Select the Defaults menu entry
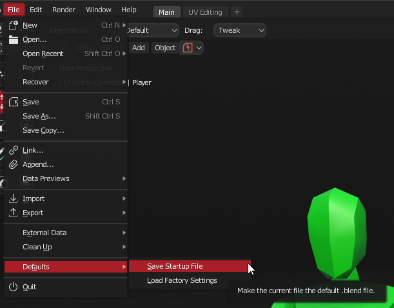This screenshot has height=308, width=394. tap(66, 267)
